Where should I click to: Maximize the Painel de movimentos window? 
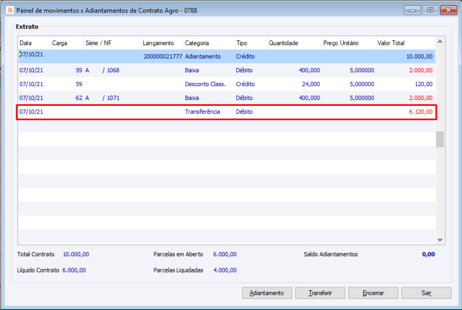click(x=430, y=10)
